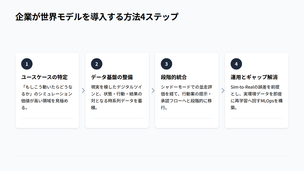Select the description mentioning Sim-to-Real
Image resolution: width=304 pixels, height=171 pixels.
[256, 97]
